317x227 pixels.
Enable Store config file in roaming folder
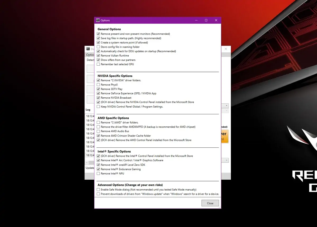pyautogui.click(x=98, y=47)
